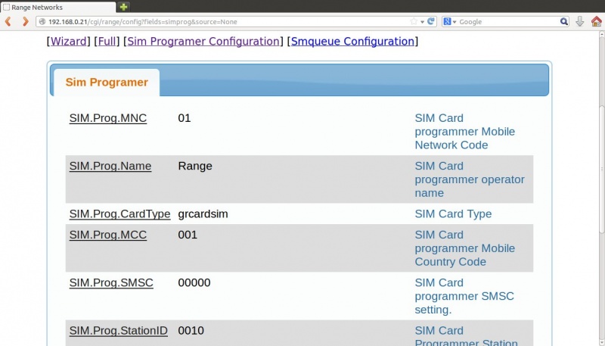This screenshot has width=605, height=346.
Task: Click the browser forward arrow
Action: point(24,22)
